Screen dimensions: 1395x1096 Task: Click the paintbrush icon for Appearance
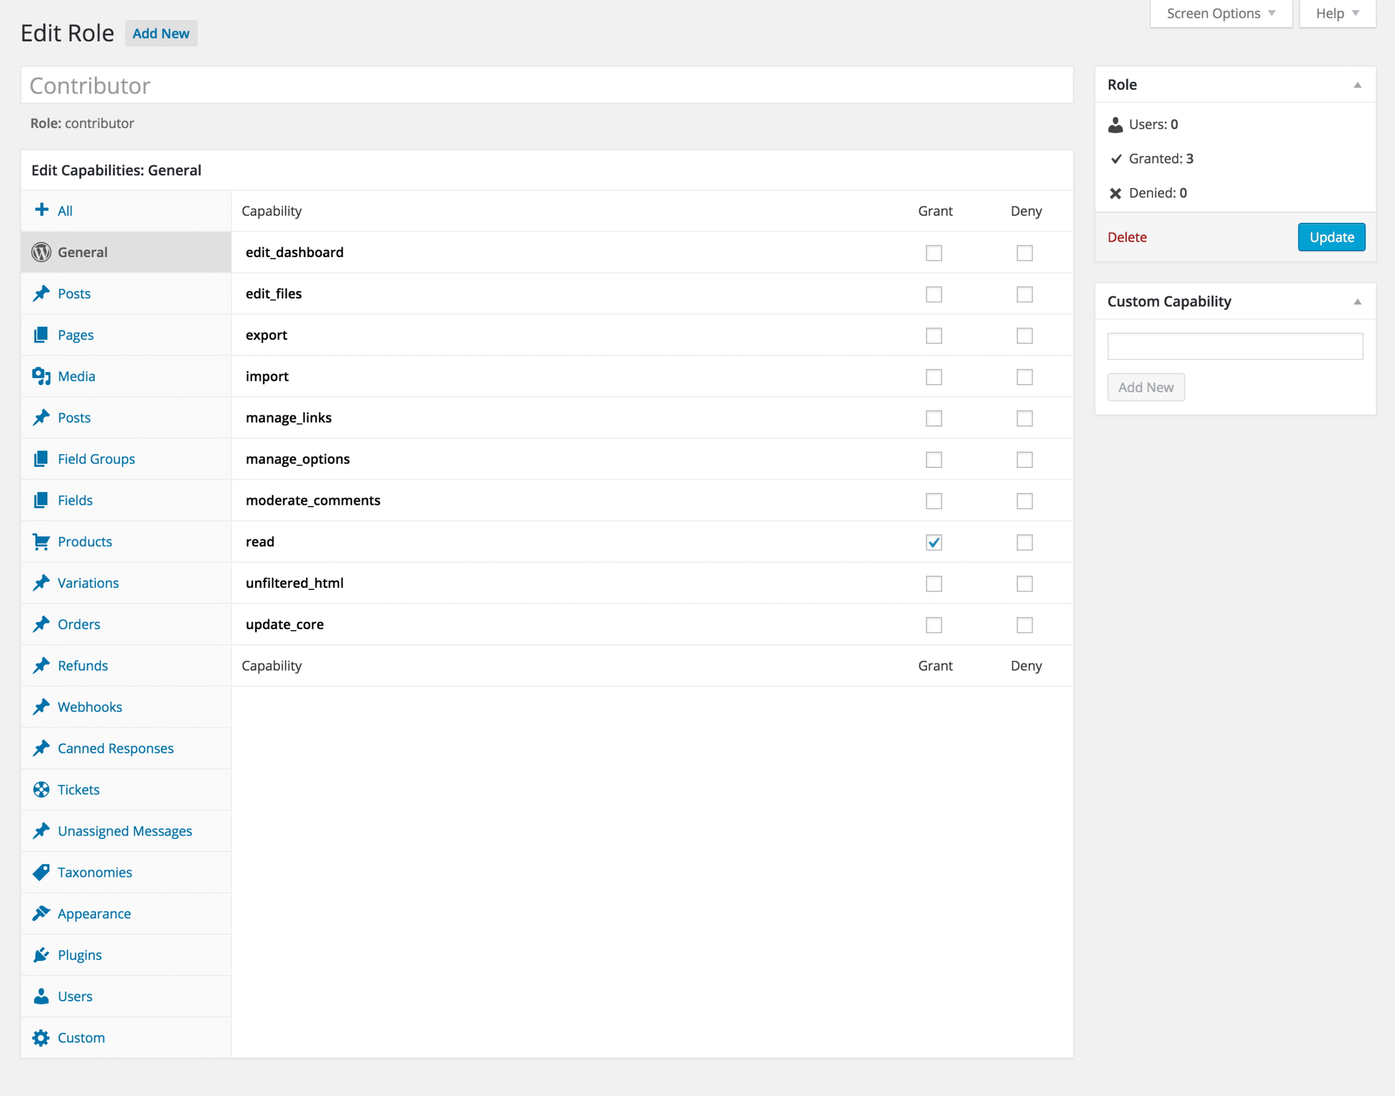pos(41,913)
